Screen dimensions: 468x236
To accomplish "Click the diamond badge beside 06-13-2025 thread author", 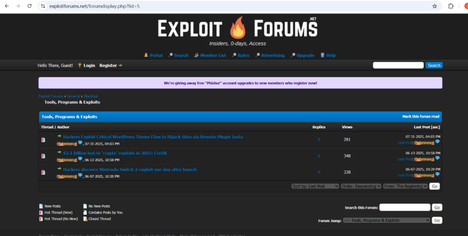I will pyautogui.click(x=80, y=159).
